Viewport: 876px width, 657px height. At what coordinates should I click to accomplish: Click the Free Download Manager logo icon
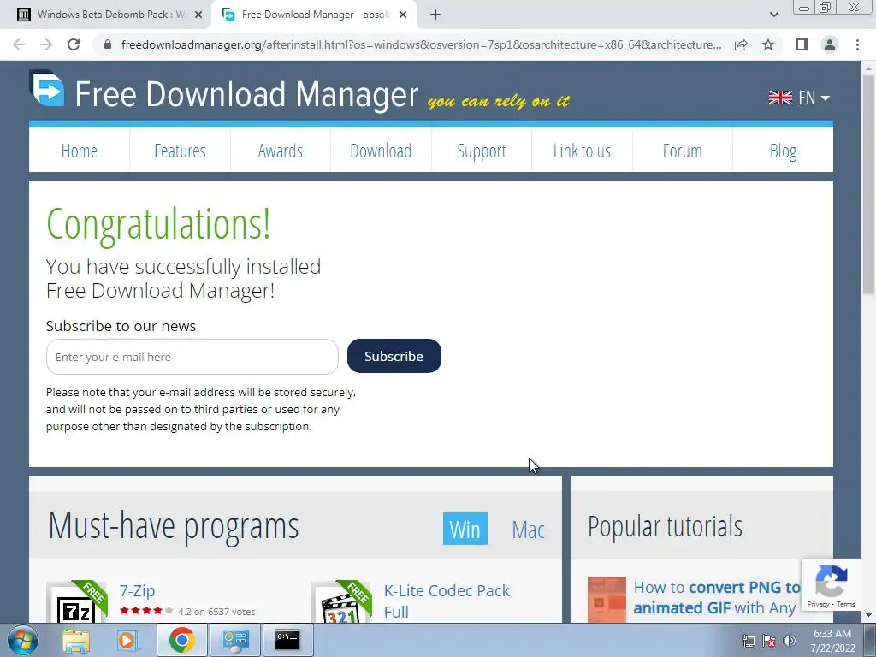tap(47, 88)
